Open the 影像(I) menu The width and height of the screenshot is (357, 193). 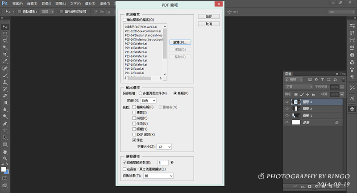pos(46,4)
